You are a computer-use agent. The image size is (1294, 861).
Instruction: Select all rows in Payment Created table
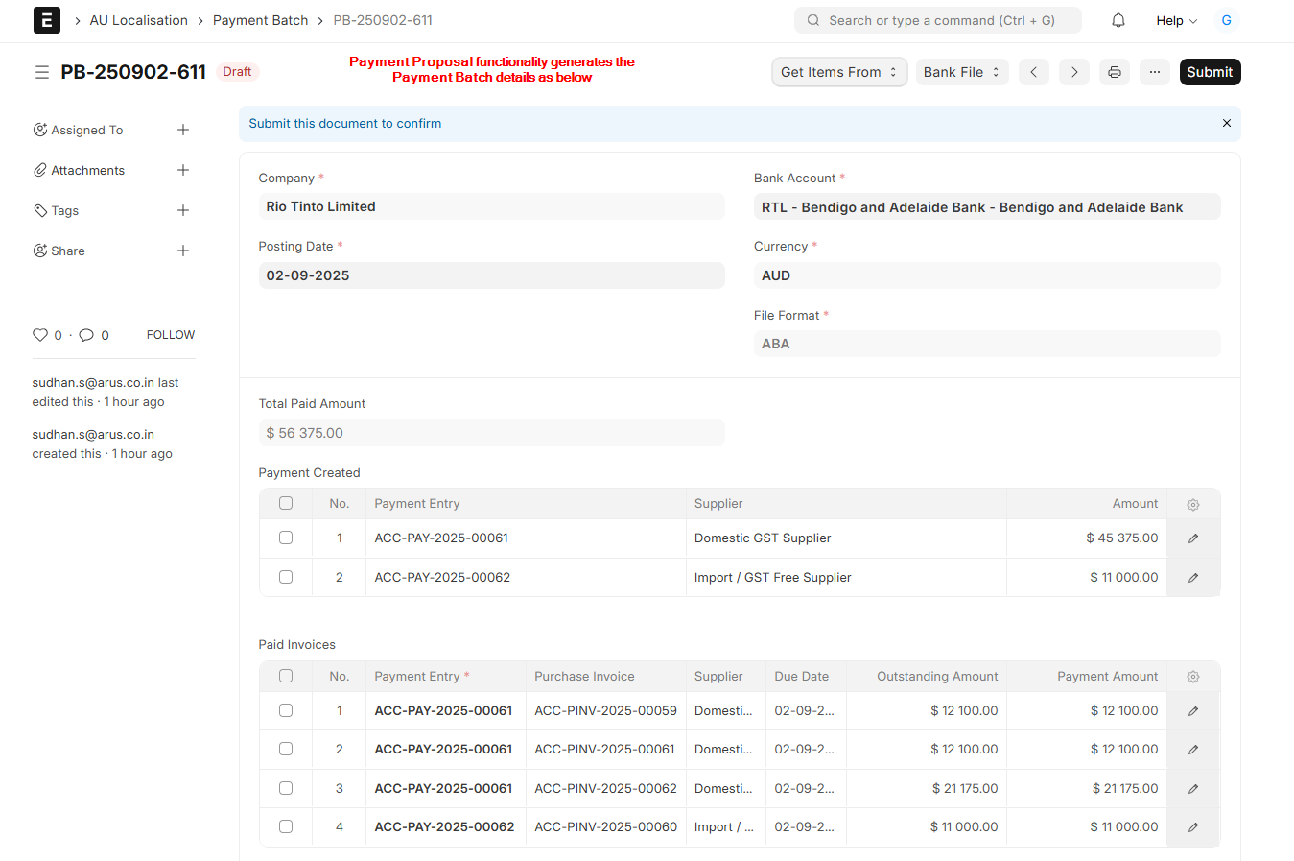tap(286, 503)
